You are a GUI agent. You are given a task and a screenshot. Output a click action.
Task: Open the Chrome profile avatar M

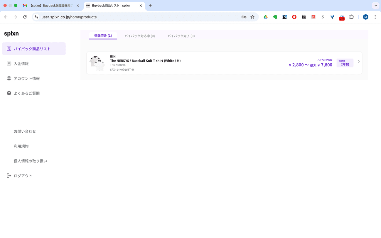(x=365, y=17)
